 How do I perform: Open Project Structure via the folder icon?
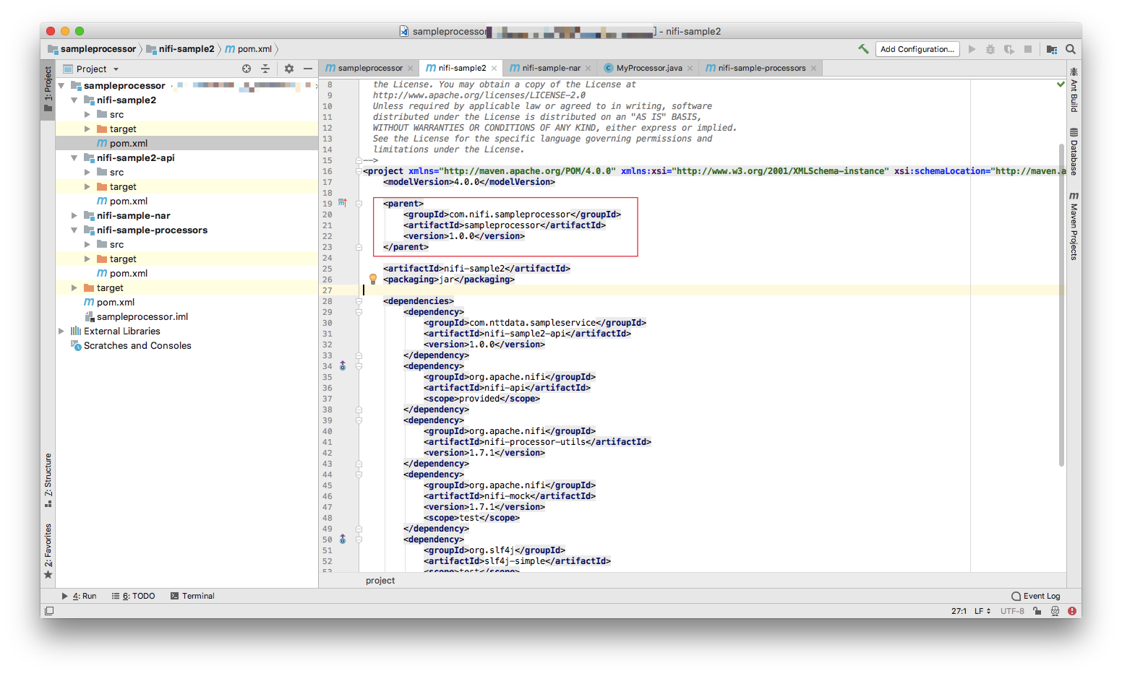(1052, 49)
